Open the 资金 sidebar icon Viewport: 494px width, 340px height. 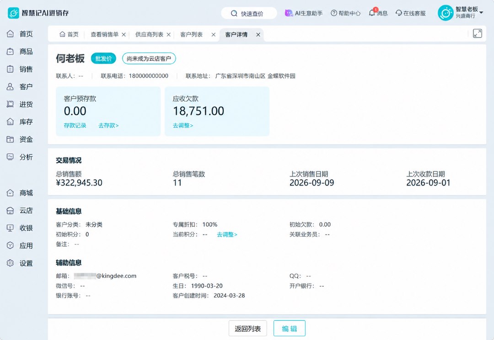point(11,139)
